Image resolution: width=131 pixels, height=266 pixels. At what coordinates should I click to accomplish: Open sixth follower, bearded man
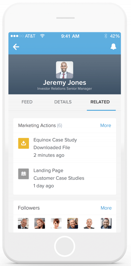click(106, 223)
